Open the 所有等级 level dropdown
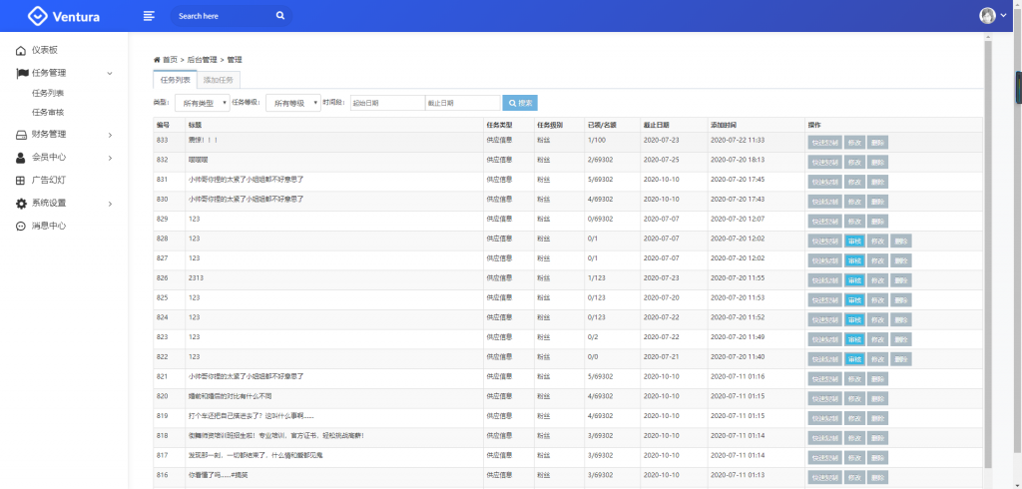This screenshot has height=489, width=1022. click(292, 103)
